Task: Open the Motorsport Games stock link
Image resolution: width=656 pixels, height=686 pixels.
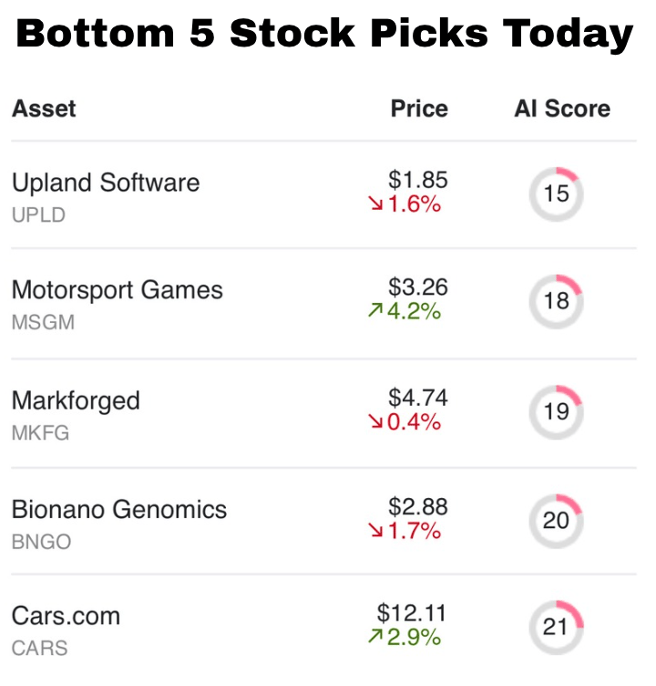Action: tap(117, 290)
